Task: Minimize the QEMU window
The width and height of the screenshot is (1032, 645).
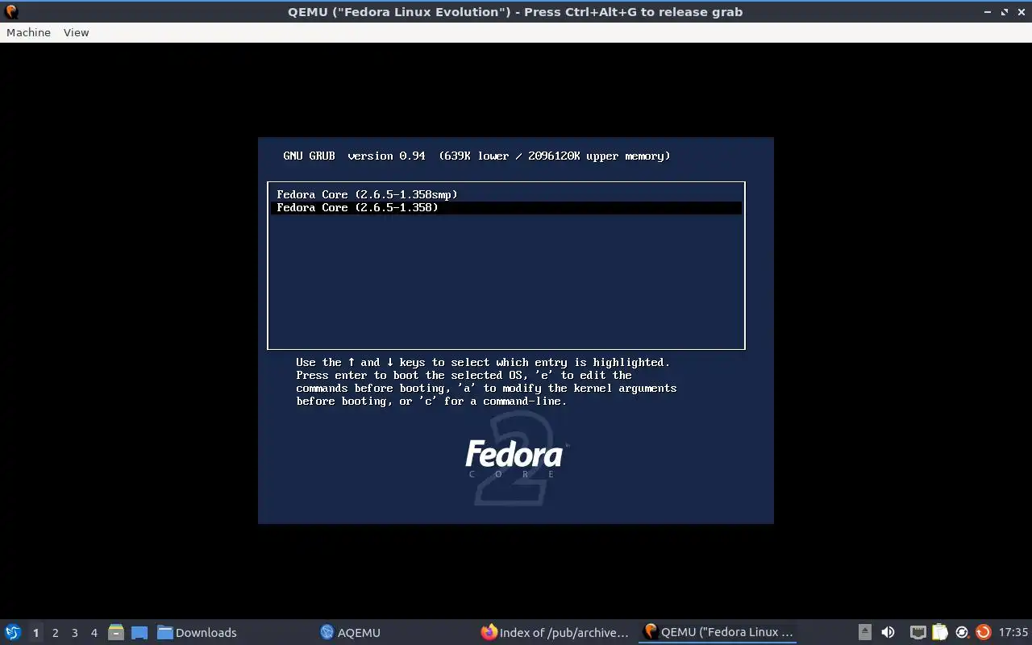Action: pyautogui.click(x=988, y=12)
